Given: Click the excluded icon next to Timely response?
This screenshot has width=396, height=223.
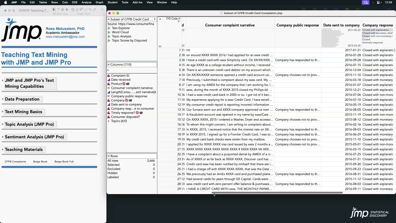Looking at the screenshot, I should point(137,113).
